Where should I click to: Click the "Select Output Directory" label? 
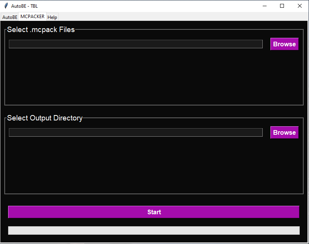click(x=45, y=118)
